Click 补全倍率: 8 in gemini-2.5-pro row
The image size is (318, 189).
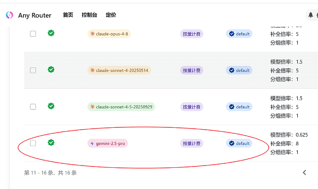(x=284, y=143)
